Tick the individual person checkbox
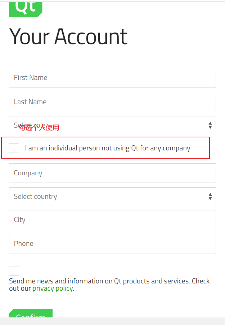This screenshot has width=225, height=325. (14, 148)
